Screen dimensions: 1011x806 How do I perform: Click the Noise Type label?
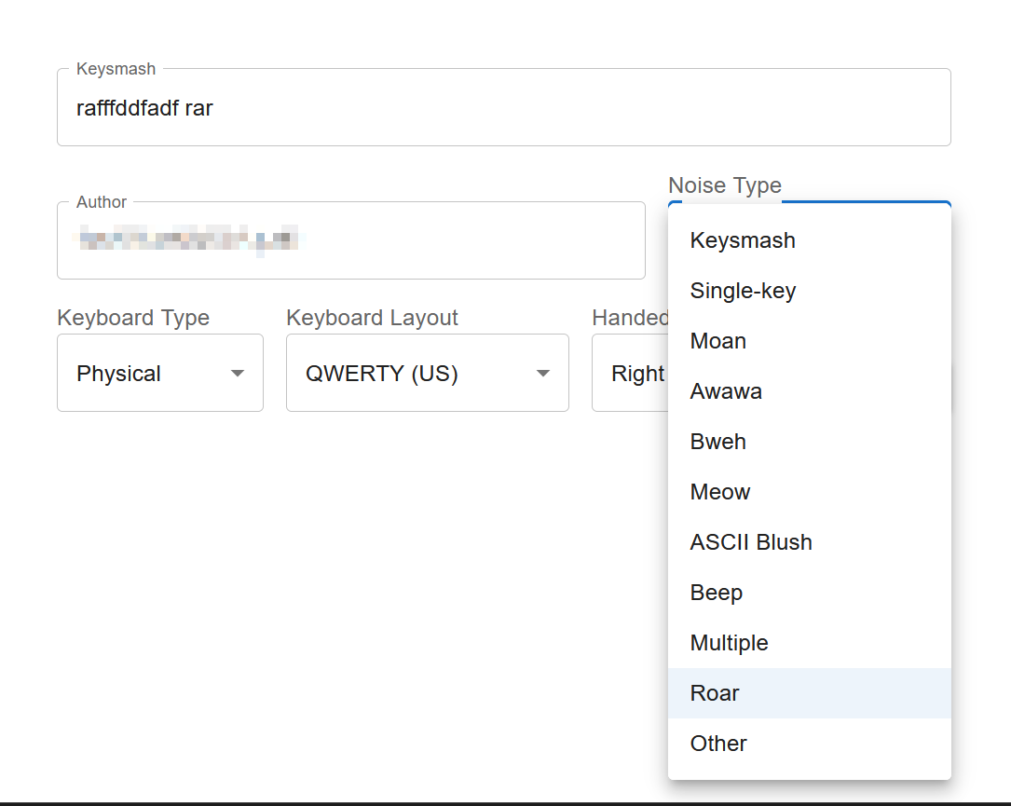(724, 185)
